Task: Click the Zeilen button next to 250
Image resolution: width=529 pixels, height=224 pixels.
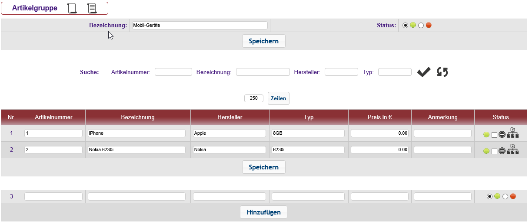Action: pos(278,98)
